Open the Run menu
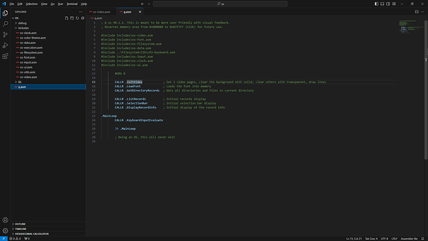This screenshot has height=241, width=428. [x=61, y=4]
